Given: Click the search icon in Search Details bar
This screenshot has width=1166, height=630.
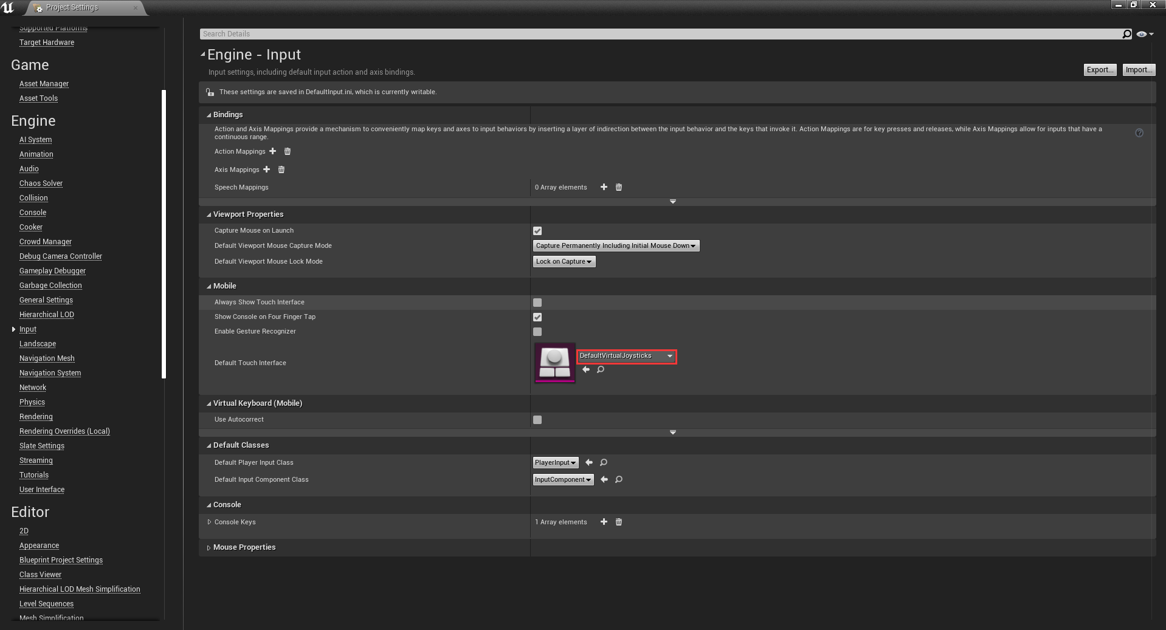Looking at the screenshot, I should [1126, 34].
